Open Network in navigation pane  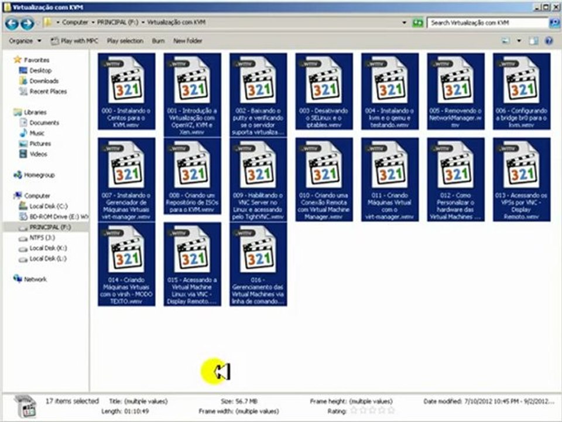[x=35, y=279]
